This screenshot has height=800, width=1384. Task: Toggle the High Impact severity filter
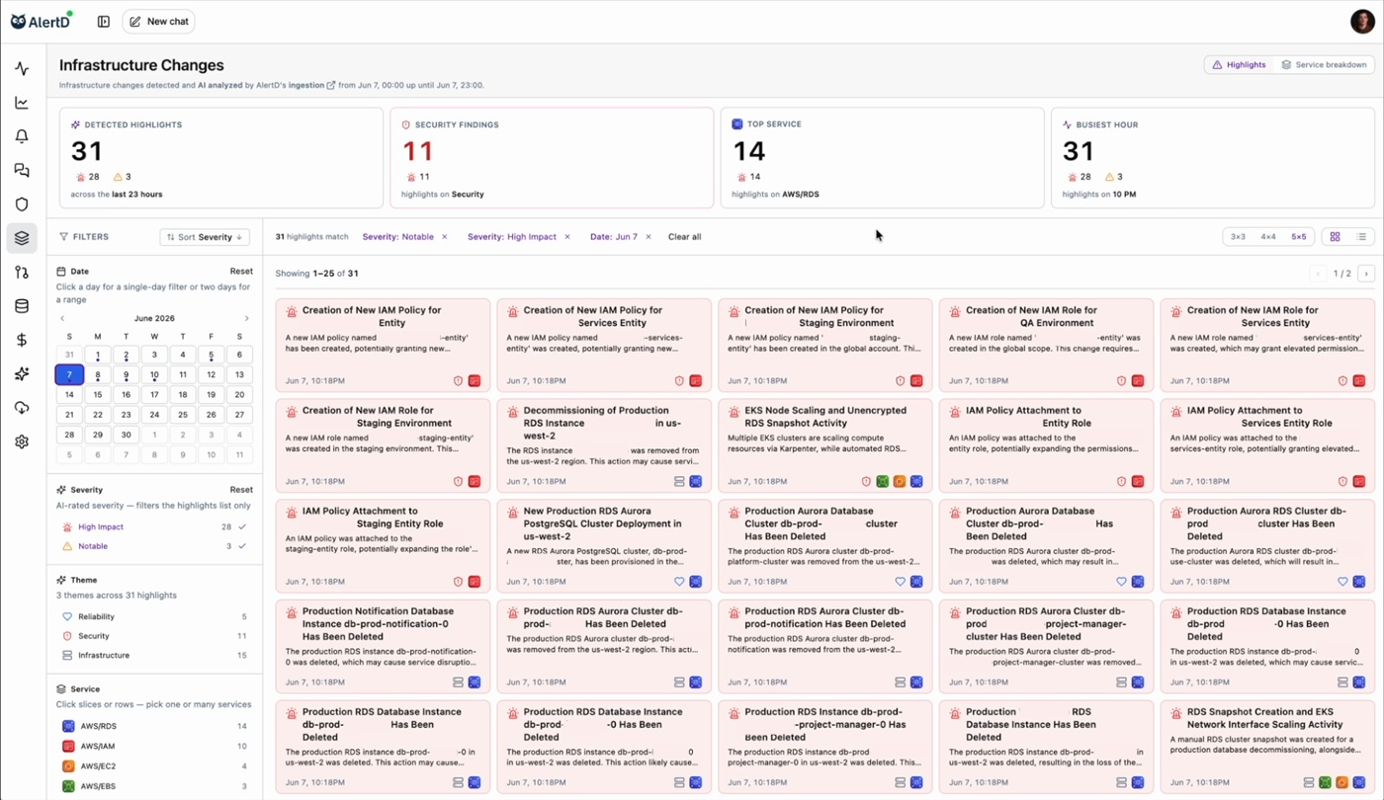[155, 527]
